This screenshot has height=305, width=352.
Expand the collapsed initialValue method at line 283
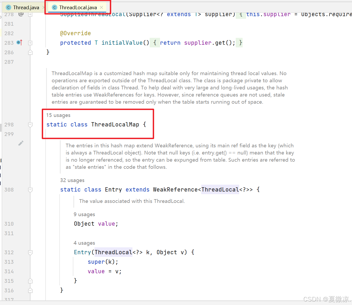tap(30, 43)
